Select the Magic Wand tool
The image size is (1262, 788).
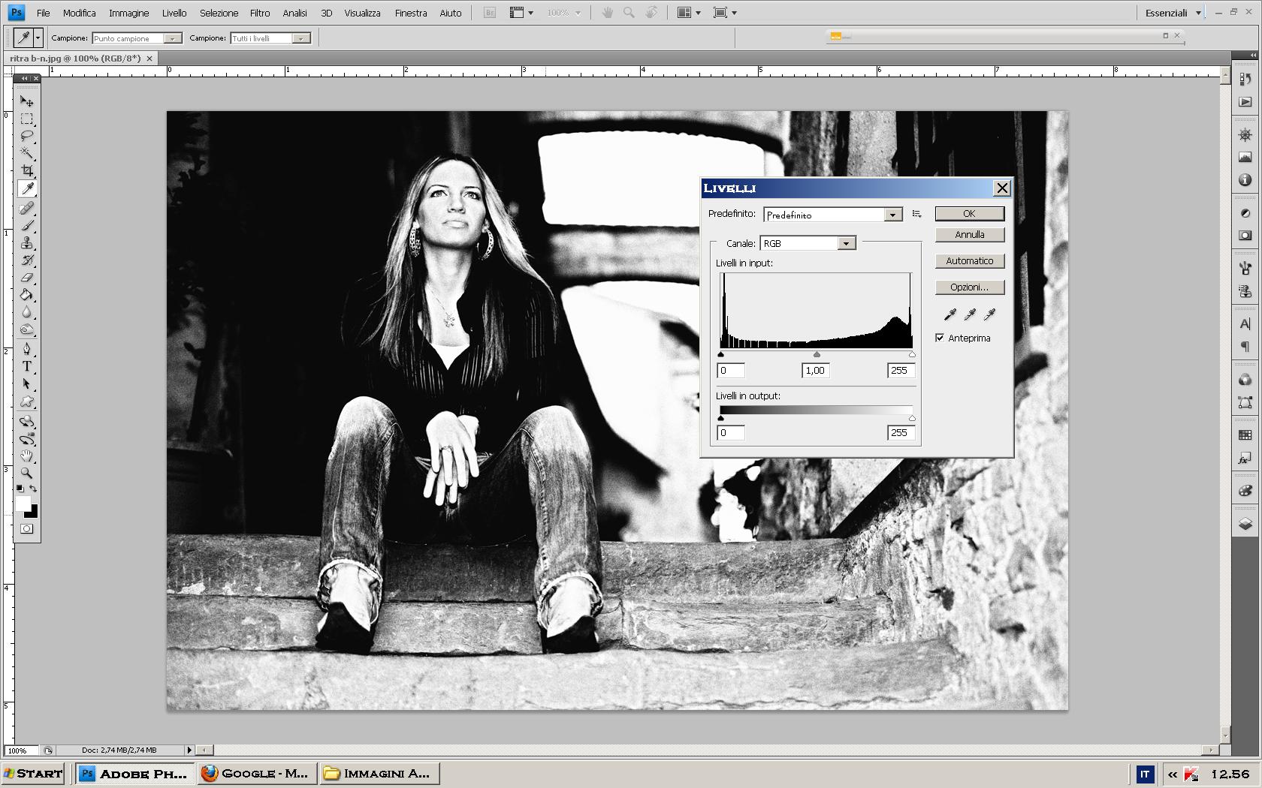pos(27,153)
